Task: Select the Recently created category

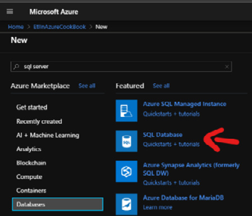Action: (x=39, y=121)
